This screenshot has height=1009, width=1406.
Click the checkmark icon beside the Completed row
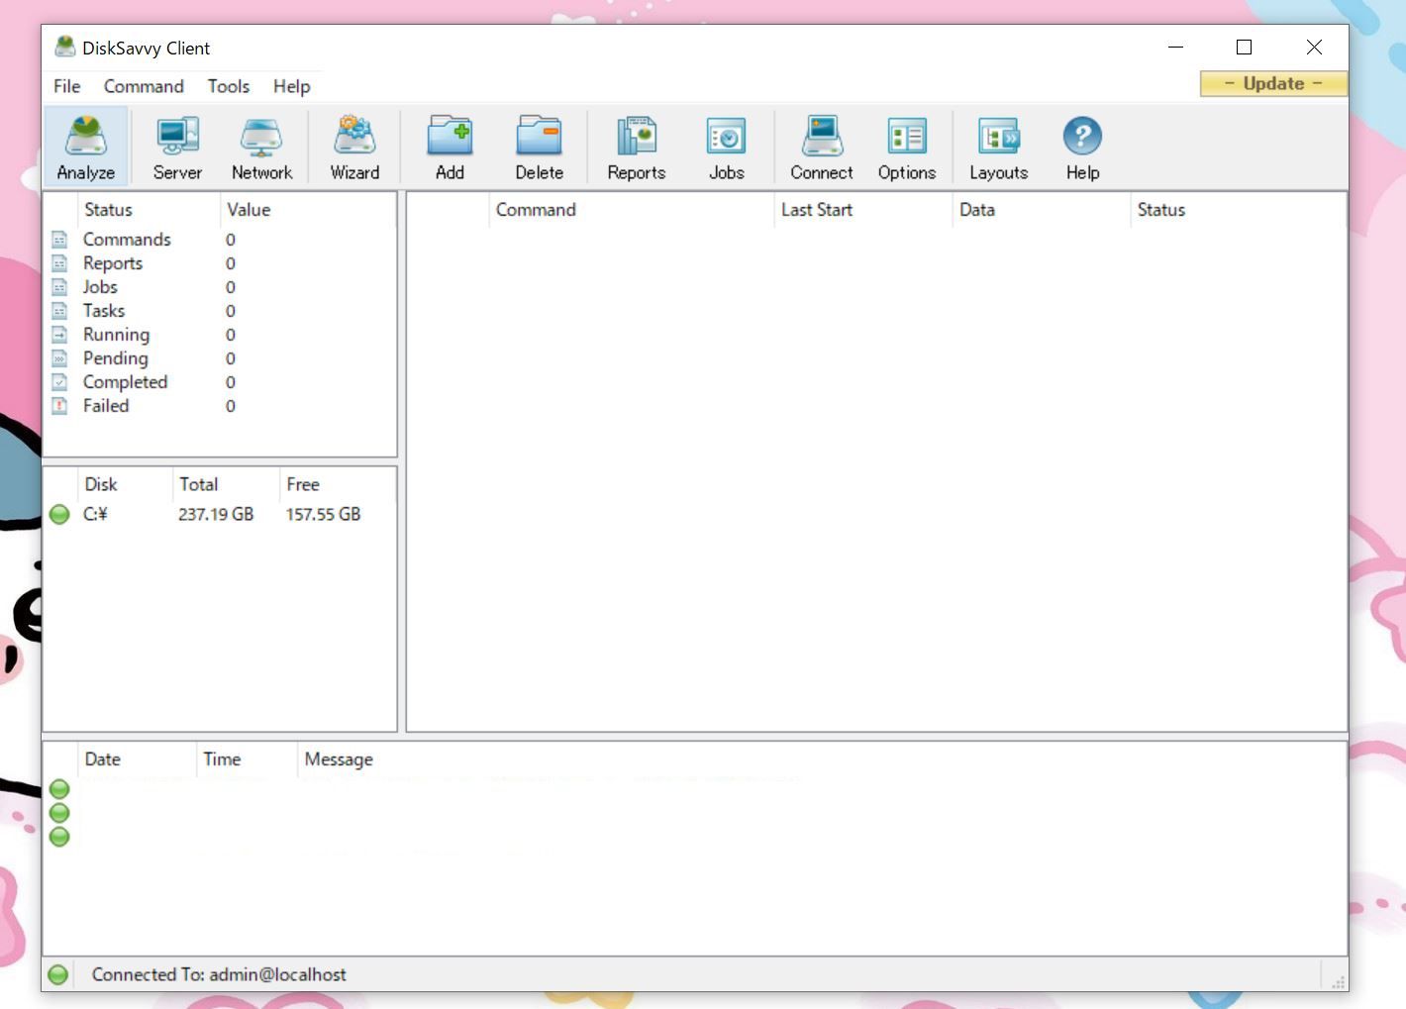(59, 382)
